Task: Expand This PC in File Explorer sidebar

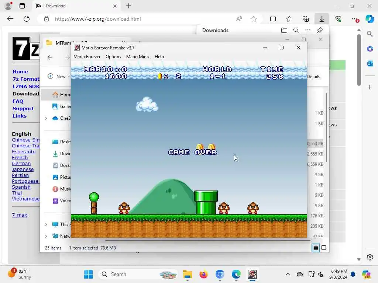Action: pos(46,224)
